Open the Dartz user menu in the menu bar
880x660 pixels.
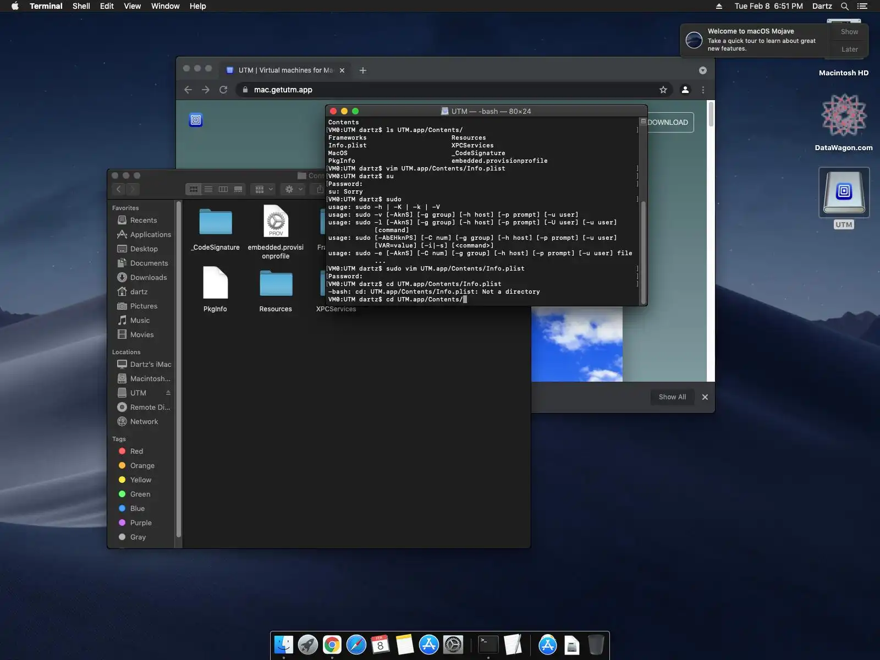click(822, 6)
